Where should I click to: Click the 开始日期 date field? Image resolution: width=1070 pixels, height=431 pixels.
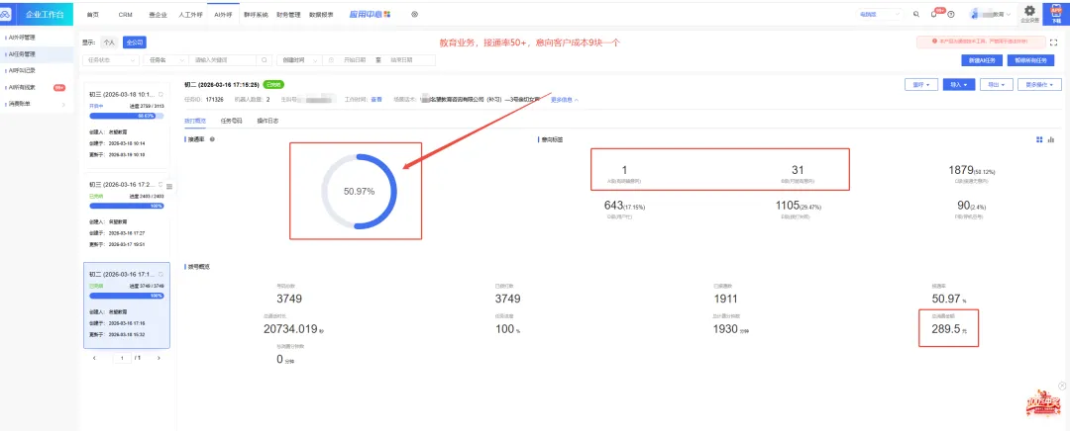[x=354, y=60]
